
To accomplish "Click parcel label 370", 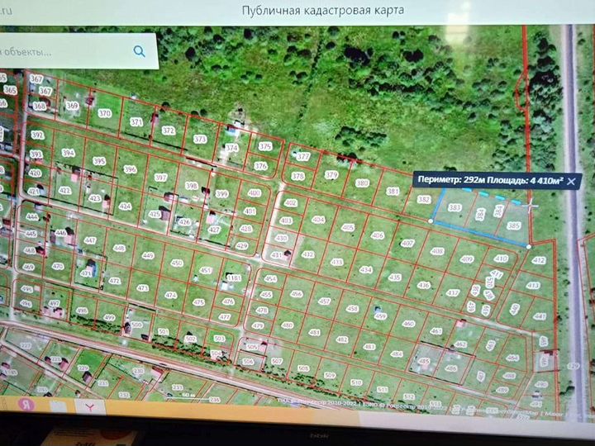I will coord(104,114).
